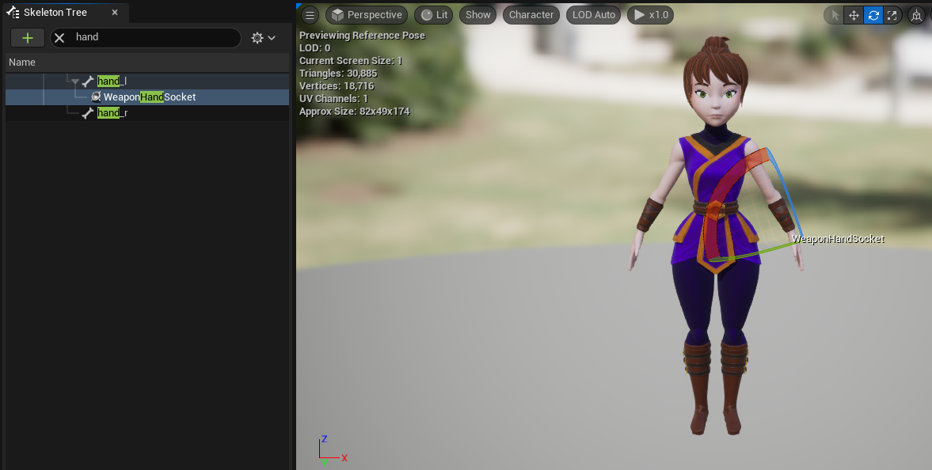Activate the select mode arrow tool
This screenshot has width=932, height=470.
click(x=835, y=16)
